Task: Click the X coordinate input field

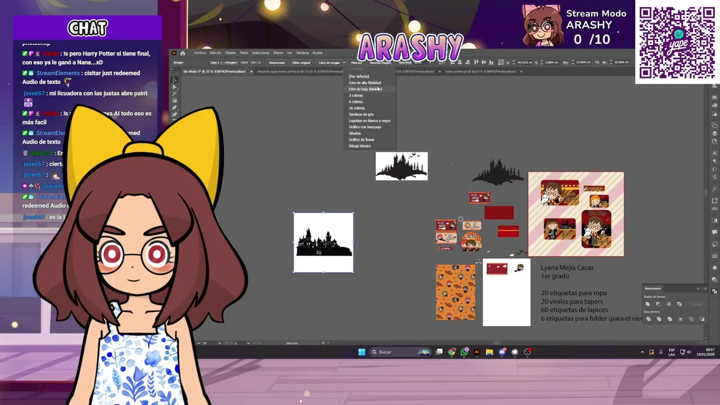Action: pyautogui.click(x=525, y=62)
